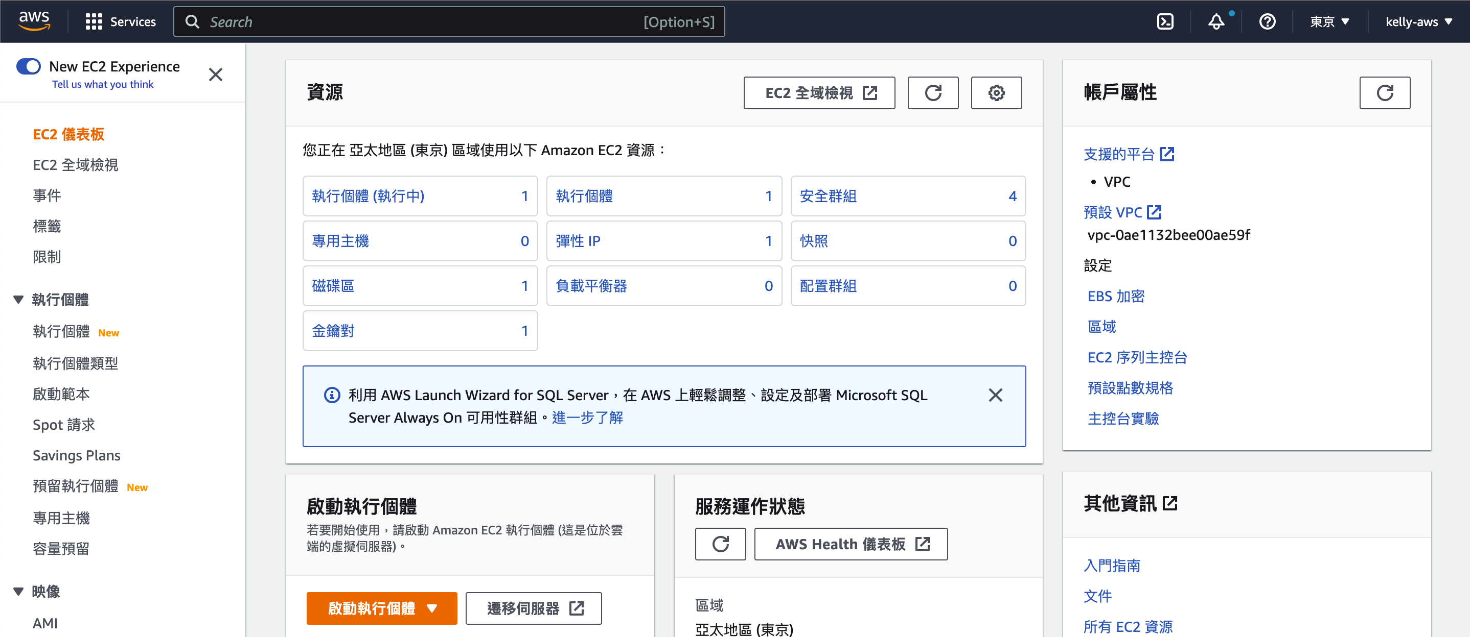The image size is (1470, 637).
Task: Open the CloudShell terminal icon
Action: click(x=1165, y=21)
